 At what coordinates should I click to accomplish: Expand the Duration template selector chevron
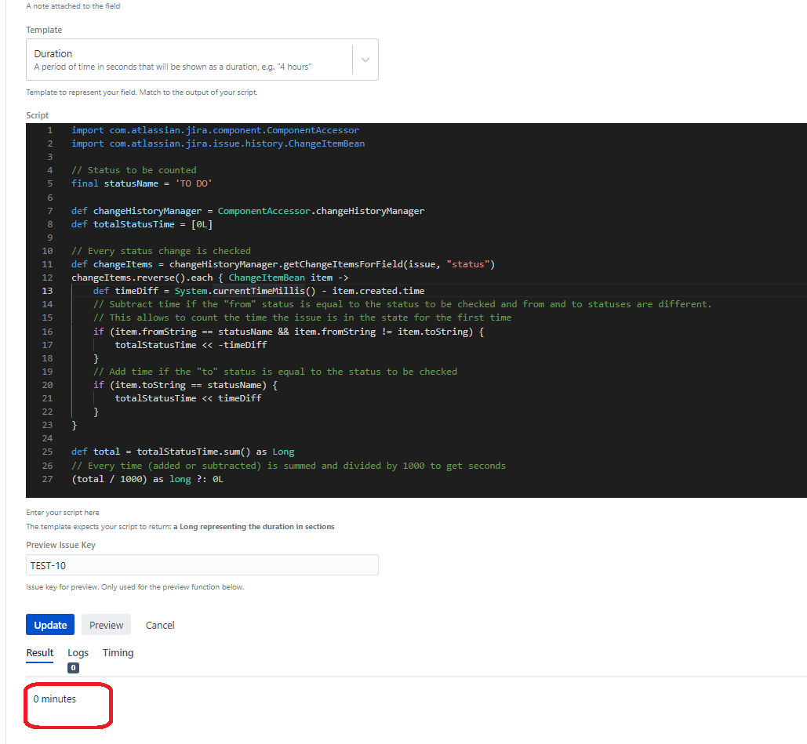pyautogui.click(x=364, y=59)
